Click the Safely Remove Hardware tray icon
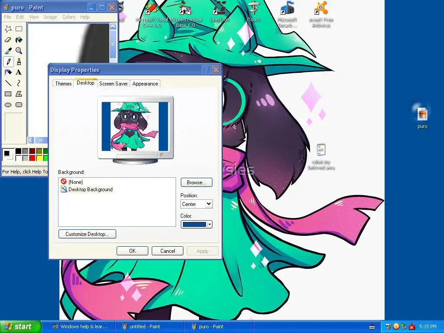The width and height of the screenshot is (444, 333). [404, 326]
